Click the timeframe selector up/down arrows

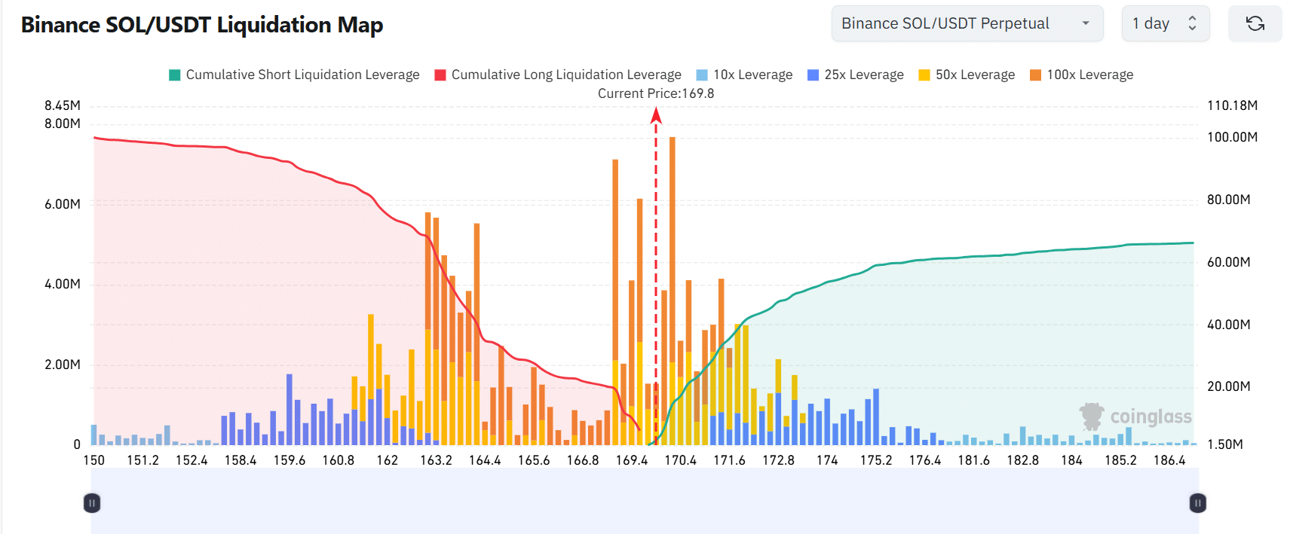[x=1192, y=24]
